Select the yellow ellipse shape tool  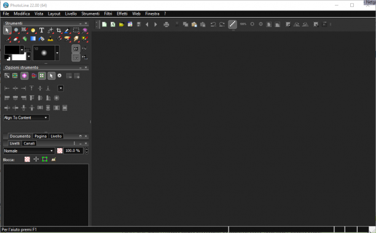[x=33, y=30]
